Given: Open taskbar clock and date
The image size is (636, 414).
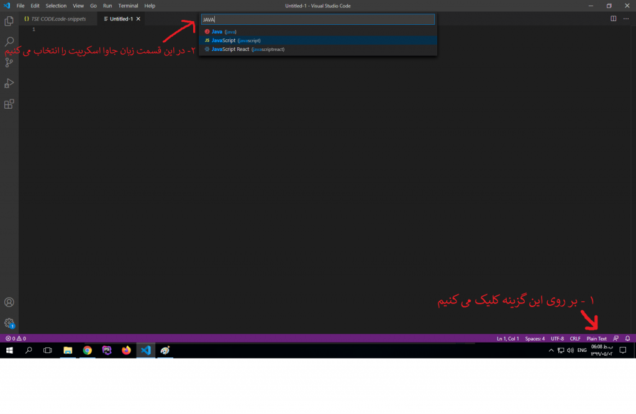Looking at the screenshot, I should pyautogui.click(x=601, y=350).
